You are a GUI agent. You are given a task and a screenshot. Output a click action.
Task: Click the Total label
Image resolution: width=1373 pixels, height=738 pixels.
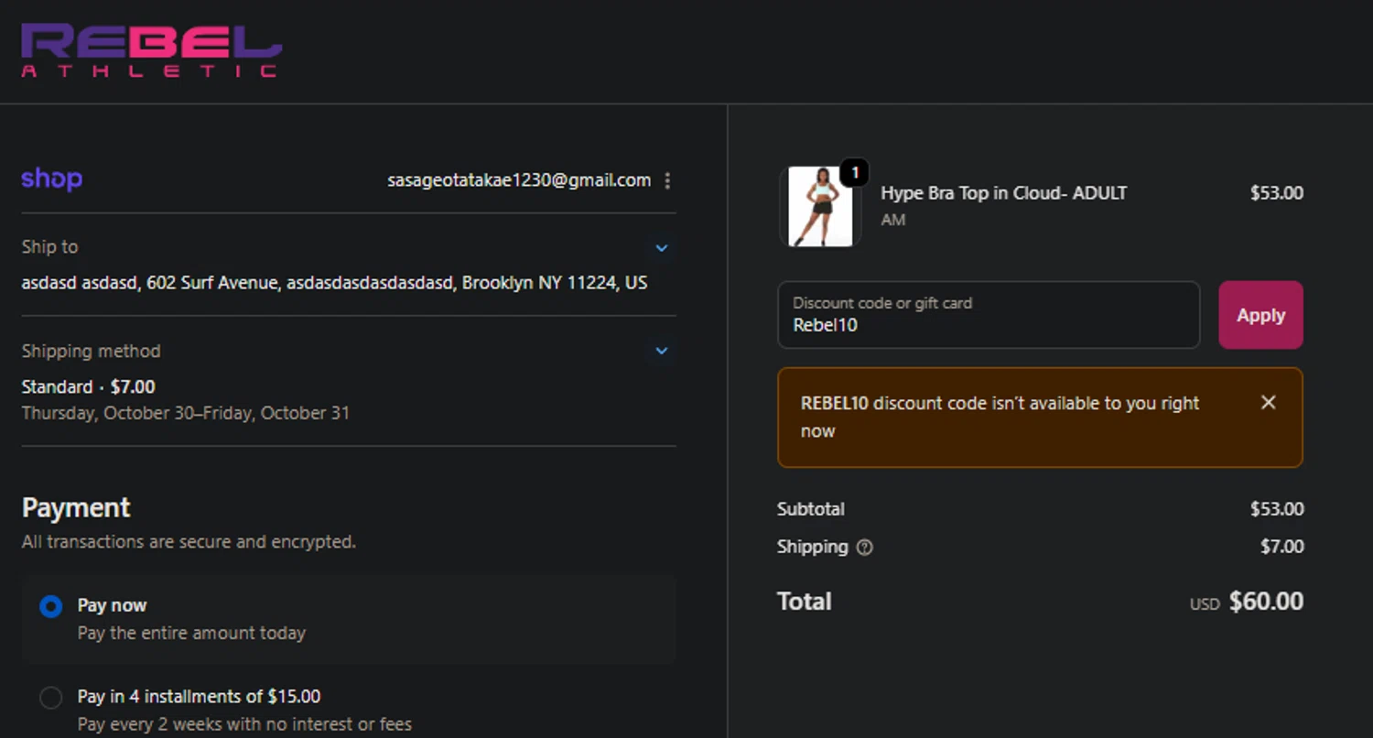tap(804, 602)
